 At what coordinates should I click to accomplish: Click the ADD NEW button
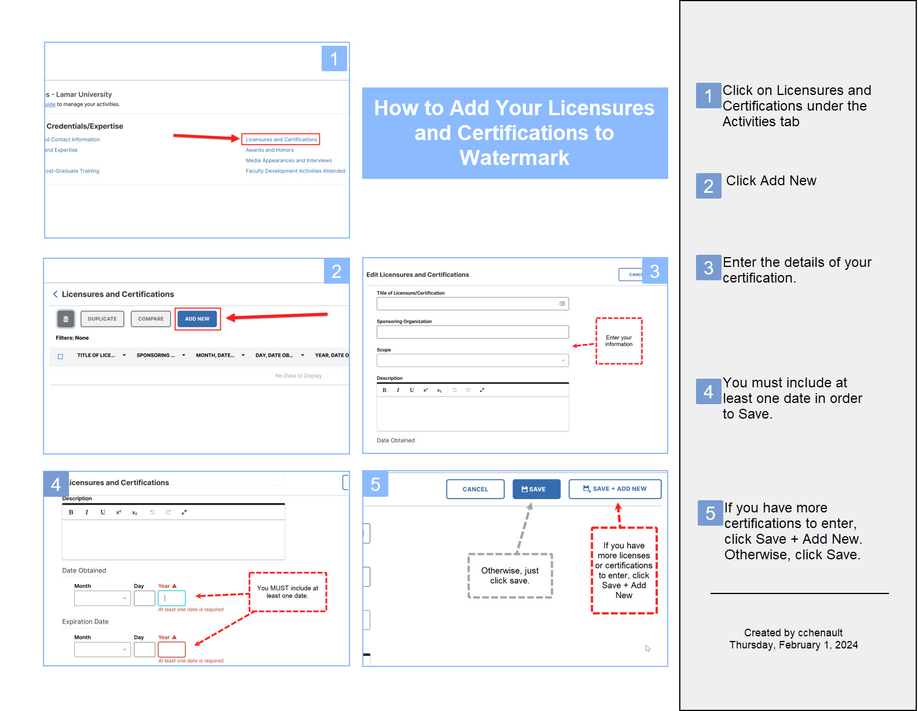tap(197, 319)
